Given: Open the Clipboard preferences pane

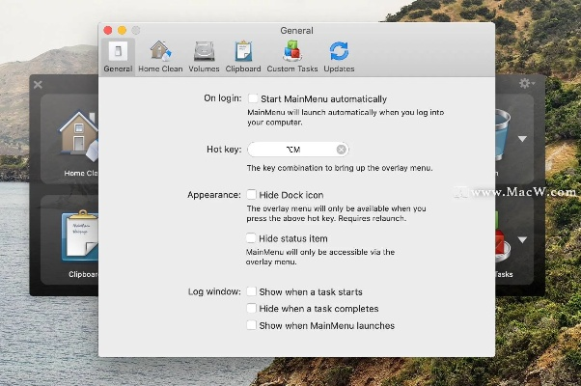Looking at the screenshot, I should [243, 56].
